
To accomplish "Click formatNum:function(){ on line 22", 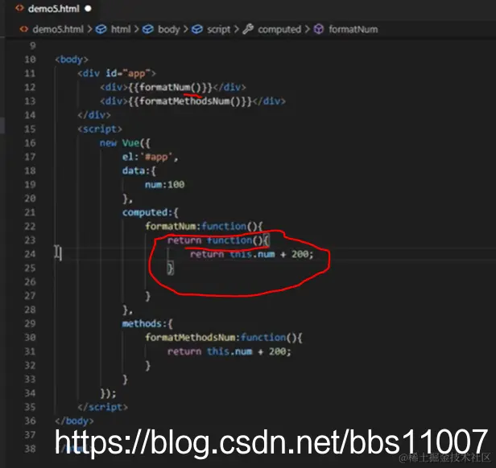I will click(204, 226).
